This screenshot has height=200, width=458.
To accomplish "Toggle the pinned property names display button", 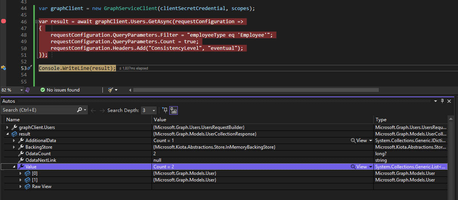I will pos(174,110).
